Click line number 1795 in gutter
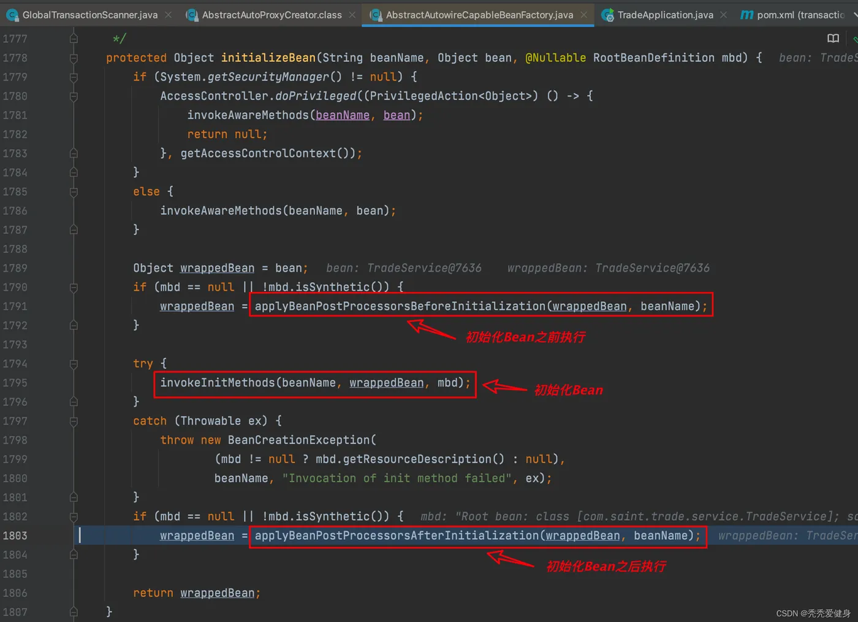This screenshot has height=622, width=858. coord(15,383)
